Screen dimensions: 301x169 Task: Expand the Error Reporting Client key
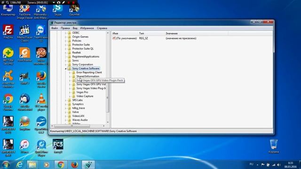pos(70,72)
